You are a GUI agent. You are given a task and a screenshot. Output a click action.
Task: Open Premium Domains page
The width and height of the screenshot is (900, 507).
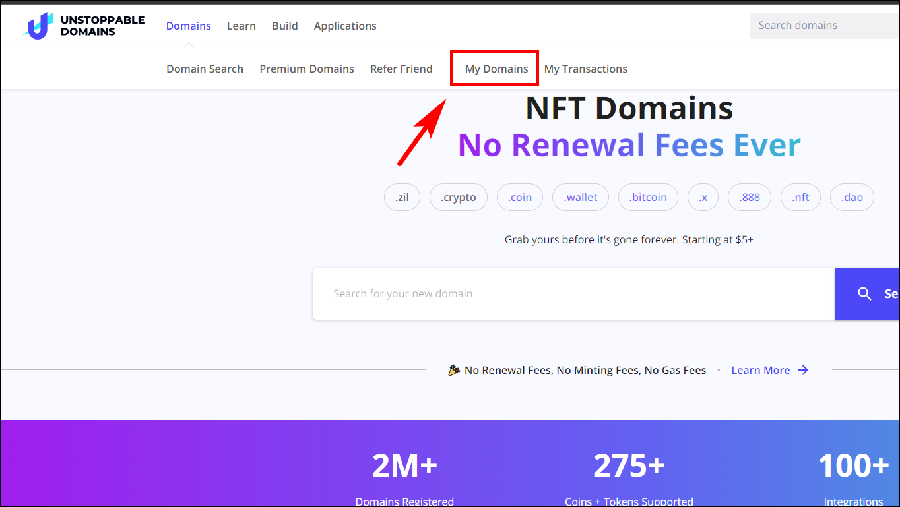307,69
